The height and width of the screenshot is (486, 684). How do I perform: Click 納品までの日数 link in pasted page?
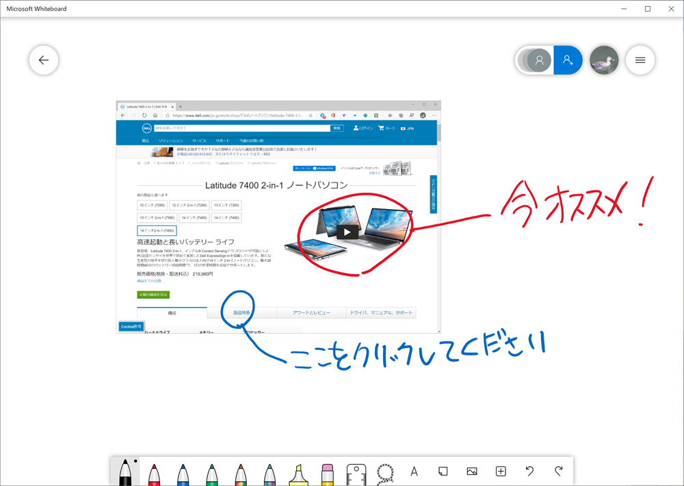coord(149,281)
